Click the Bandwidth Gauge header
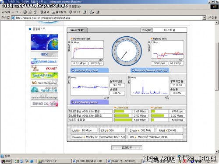 click(89, 102)
